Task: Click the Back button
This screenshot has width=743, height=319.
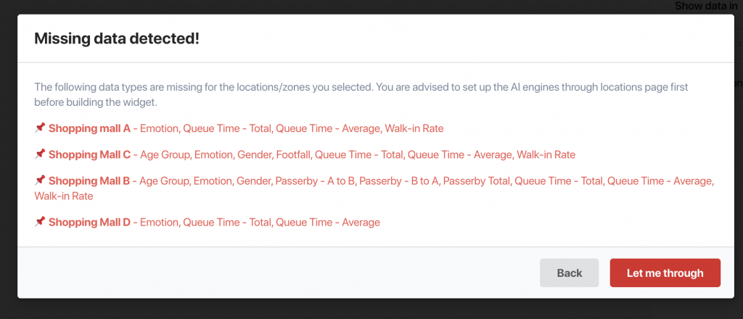Action: 569,273
